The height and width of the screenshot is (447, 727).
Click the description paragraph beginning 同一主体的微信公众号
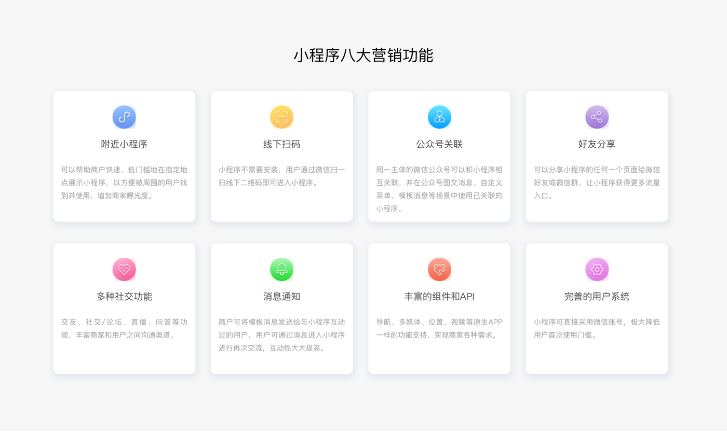(x=439, y=189)
